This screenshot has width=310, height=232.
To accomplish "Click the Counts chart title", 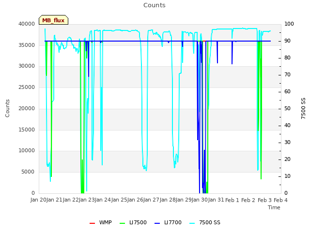I will (155, 5).
